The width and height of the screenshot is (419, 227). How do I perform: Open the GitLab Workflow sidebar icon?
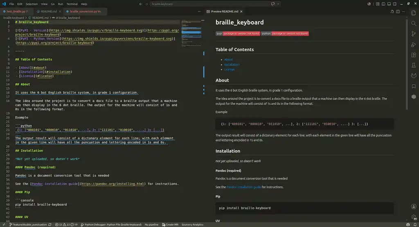coord(414,76)
